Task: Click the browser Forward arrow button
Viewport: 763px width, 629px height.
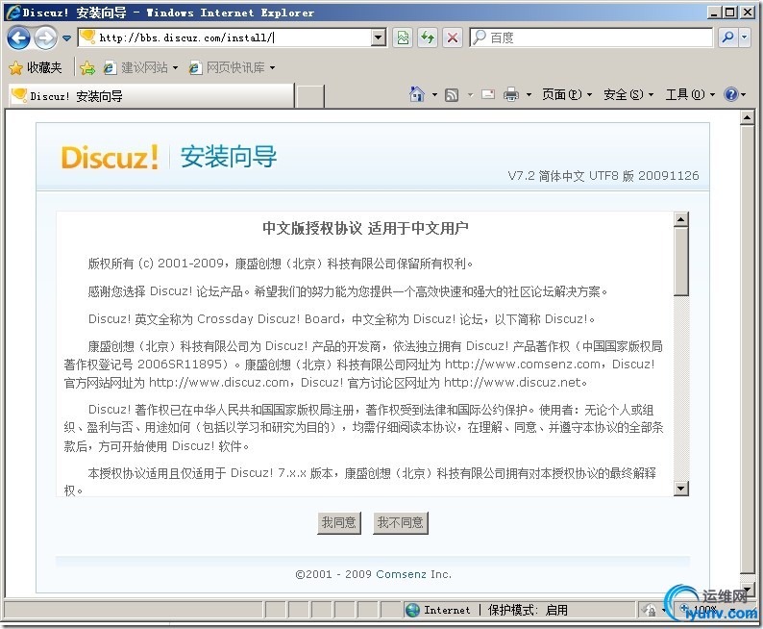Action: [x=45, y=38]
